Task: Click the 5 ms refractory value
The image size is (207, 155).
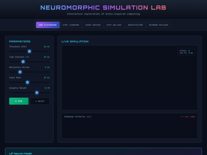Action: click(47, 67)
